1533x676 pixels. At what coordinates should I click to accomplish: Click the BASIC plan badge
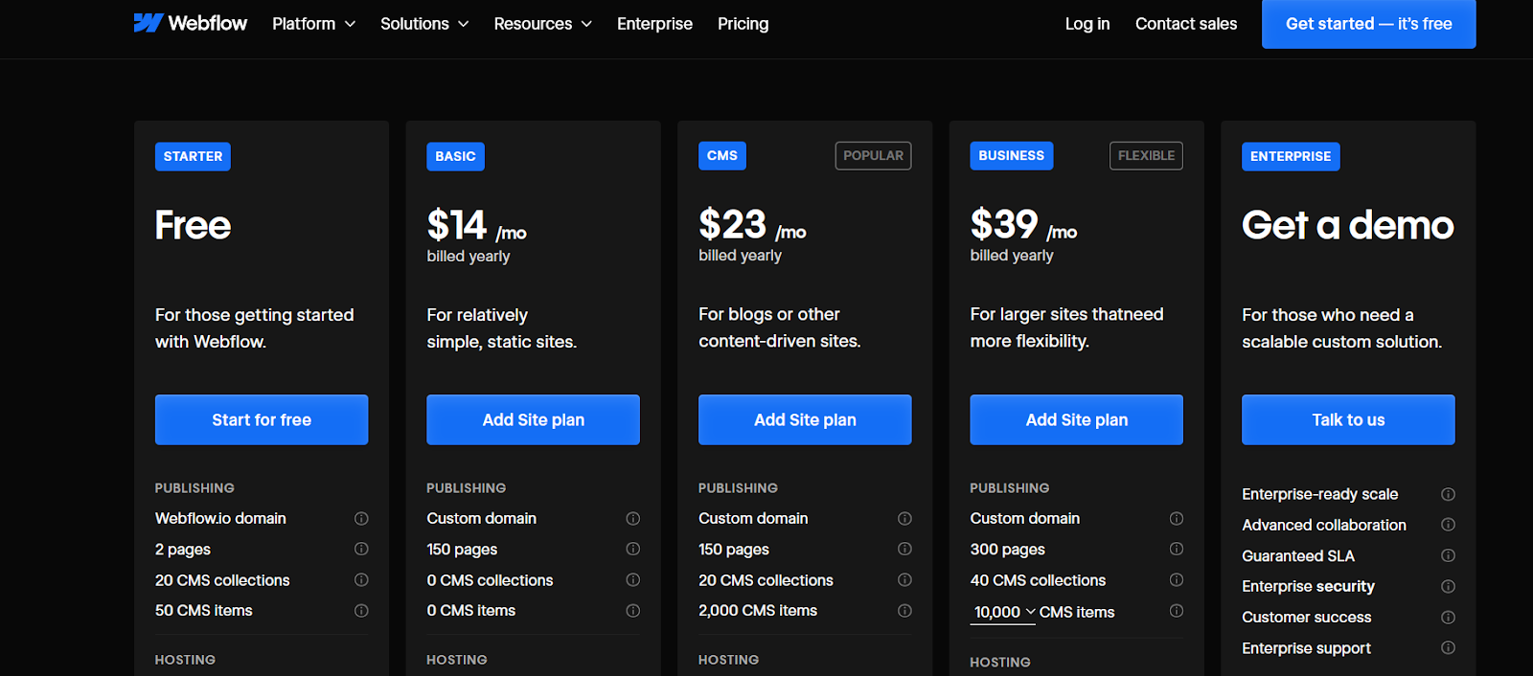pyautogui.click(x=455, y=156)
